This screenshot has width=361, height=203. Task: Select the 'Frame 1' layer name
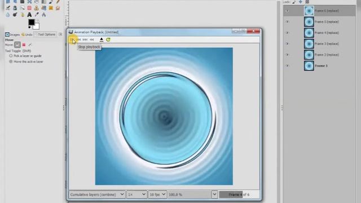(x=321, y=66)
